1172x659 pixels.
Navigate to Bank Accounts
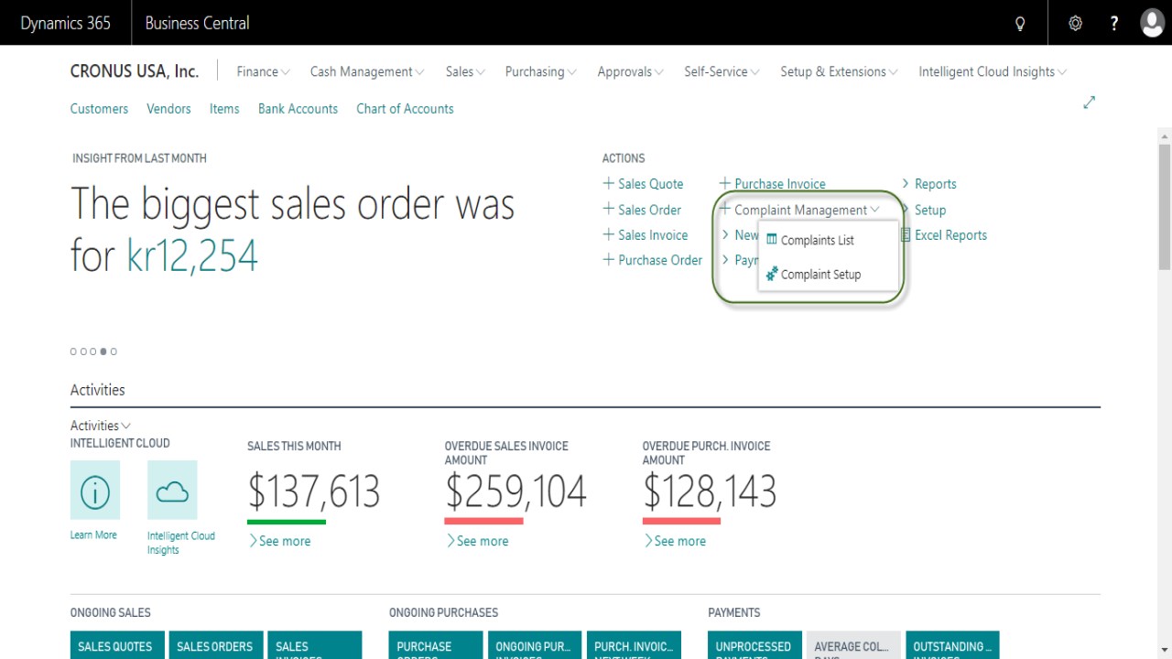(298, 108)
